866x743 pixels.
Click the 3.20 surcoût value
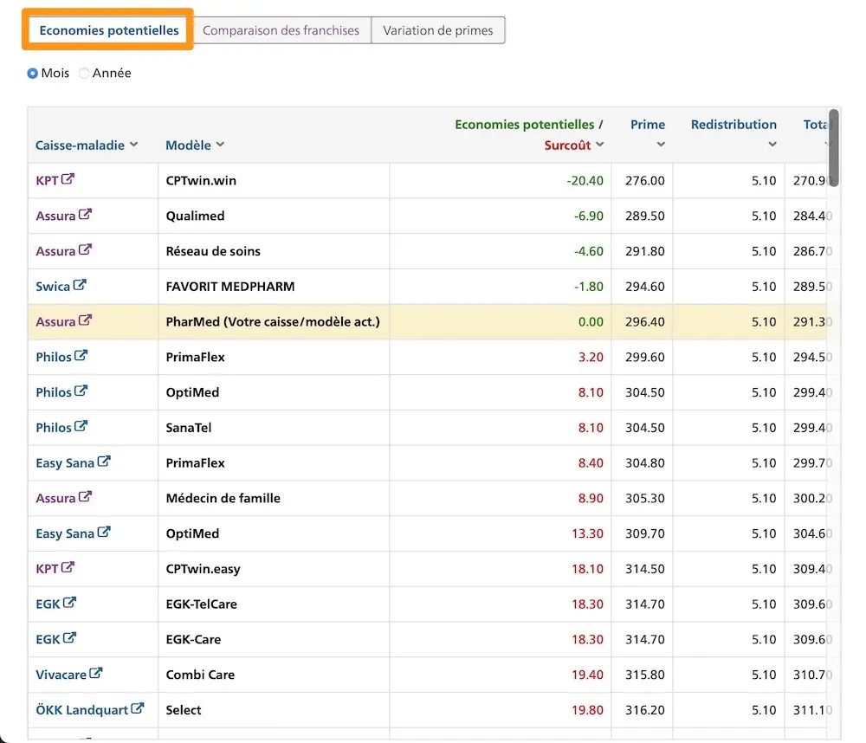pos(591,358)
